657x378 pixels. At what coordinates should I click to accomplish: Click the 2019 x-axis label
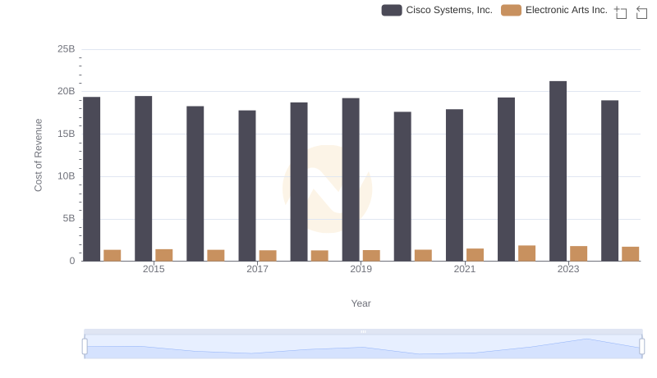[x=361, y=269]
